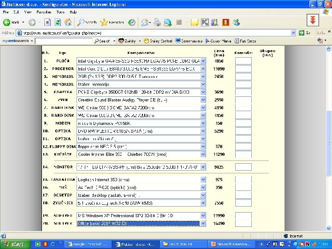The width and height of the screenshot is (332, 249).
Task: Open the row 19 MS Windows XP Professional dropdown
Action: pos(203,216)
